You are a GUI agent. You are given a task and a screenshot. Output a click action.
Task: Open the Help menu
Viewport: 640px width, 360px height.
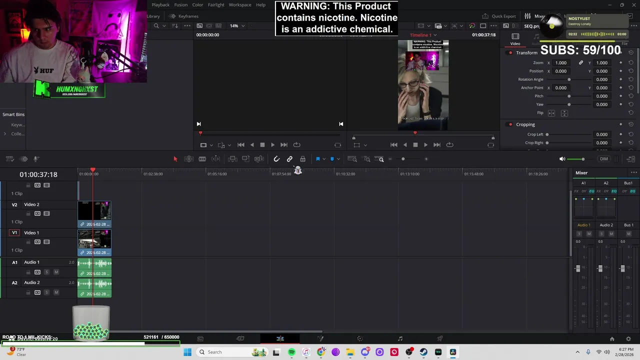click(x=260, y=5)
